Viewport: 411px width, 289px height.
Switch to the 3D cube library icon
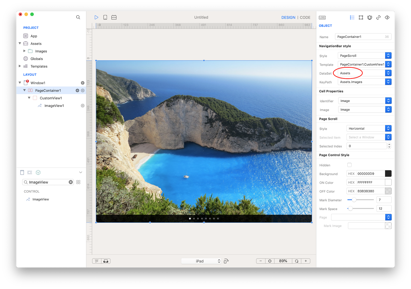pyautogui.click(x=38, y=173)
